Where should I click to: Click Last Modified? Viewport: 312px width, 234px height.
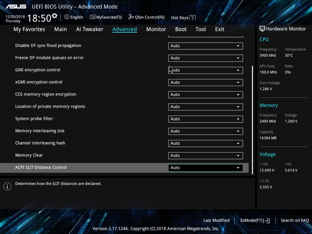click(x=217, y=220)
